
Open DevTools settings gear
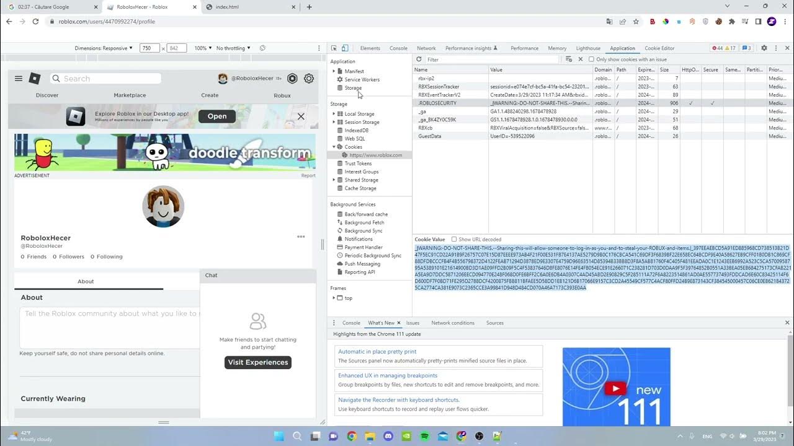(764, 48)
